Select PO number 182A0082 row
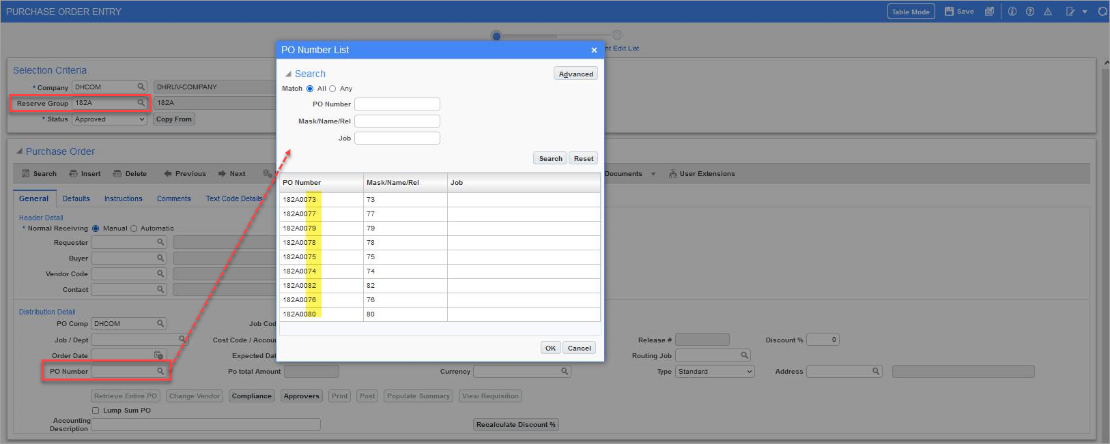 (440, 285)
